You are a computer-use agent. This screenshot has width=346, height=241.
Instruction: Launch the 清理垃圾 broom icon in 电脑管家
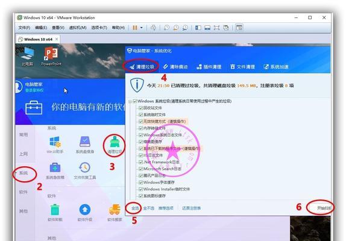pos(115,142)
